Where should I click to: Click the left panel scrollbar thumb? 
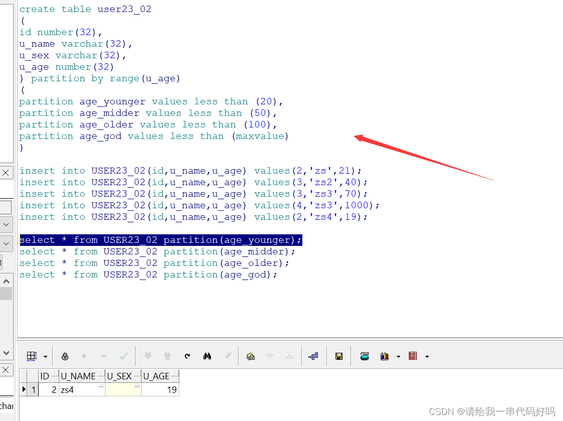pos(6,294)
